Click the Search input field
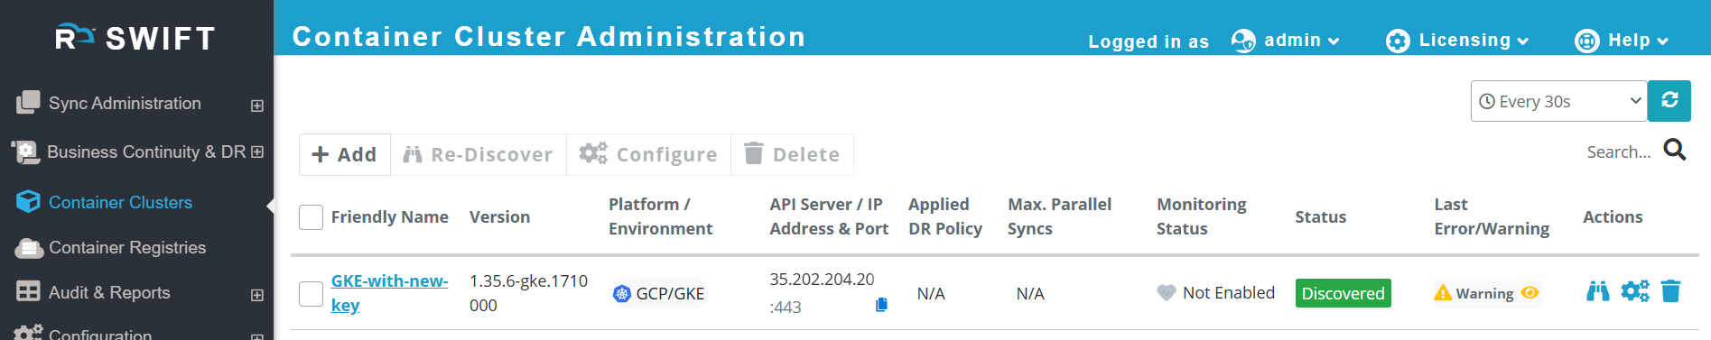This screenshot has width=1711, height=340. (x=1619, y=152)
